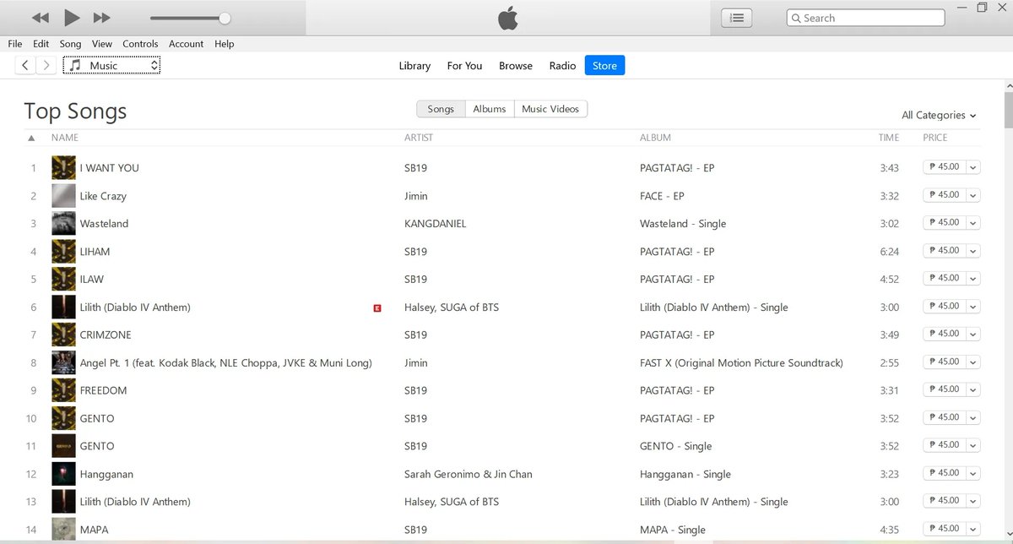Sort by the ALBUM column header
This screenshot has width=1013, height=544.
click(x=656, y=138)
